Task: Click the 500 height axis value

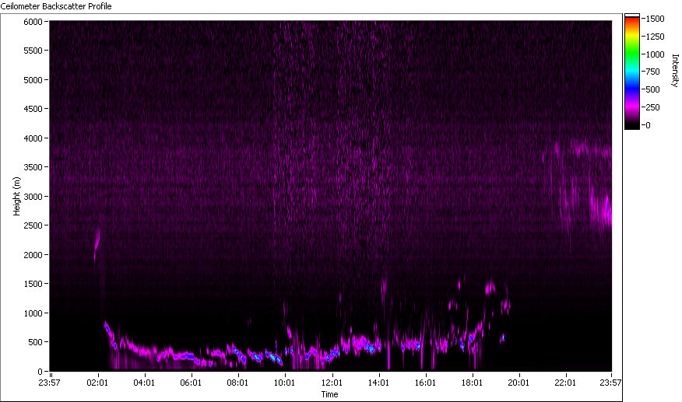Action: pyautogui.click(x=35, y=342)
